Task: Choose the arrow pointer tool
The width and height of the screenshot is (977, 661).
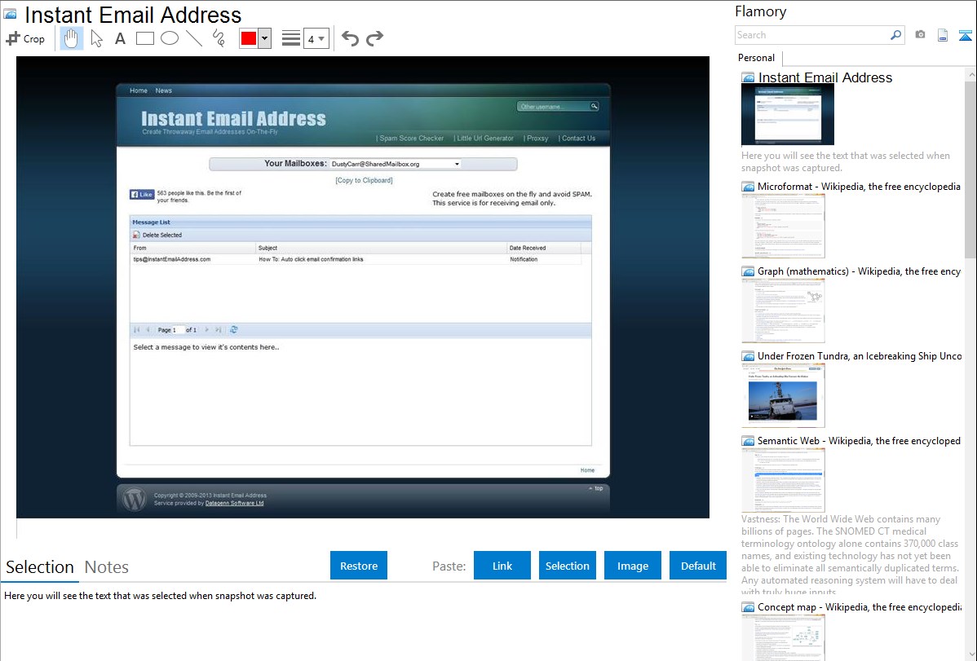Action: click(x=96, y=38)
